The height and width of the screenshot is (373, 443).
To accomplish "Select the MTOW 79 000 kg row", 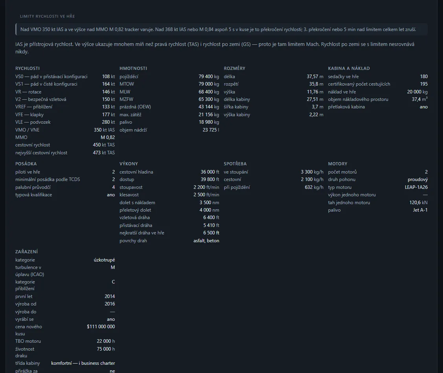I will [169, 84].
